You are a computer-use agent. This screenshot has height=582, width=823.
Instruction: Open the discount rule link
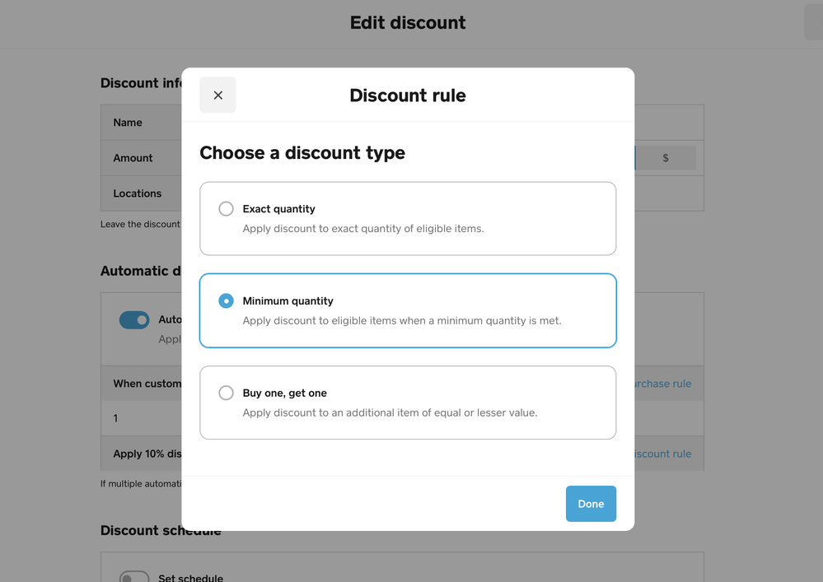tap(662, 454)
